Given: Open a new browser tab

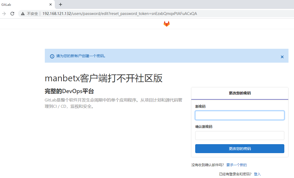Looking at the screenshot, I should [x=60, y=4].
